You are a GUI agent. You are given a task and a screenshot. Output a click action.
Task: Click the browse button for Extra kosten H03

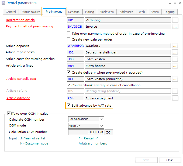pyautogui.click(x=175, y=59)
